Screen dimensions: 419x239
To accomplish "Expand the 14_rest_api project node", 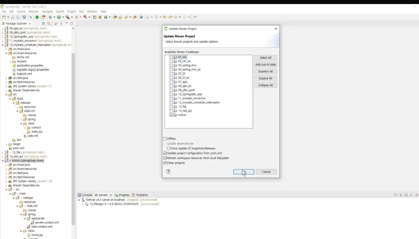I will (x=3, y=156).
